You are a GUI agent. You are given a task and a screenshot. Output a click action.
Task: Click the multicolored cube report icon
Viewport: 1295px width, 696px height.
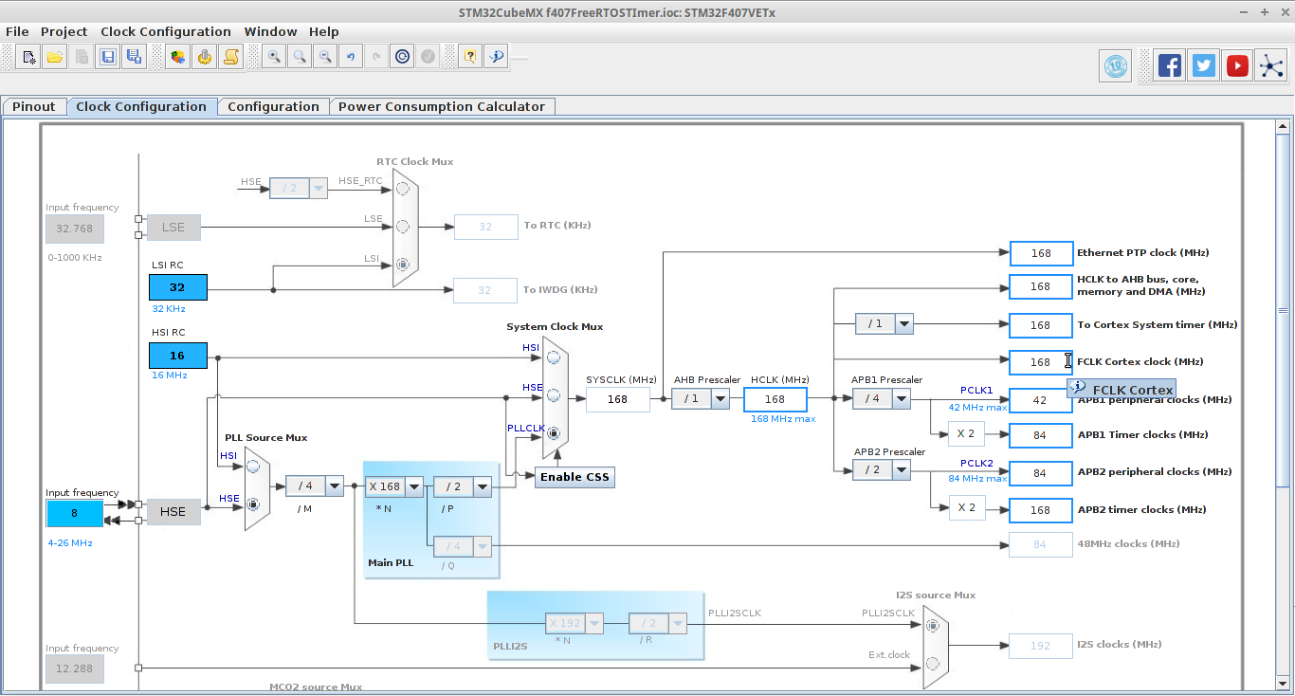pyautogui.click(x=177, y=57)
